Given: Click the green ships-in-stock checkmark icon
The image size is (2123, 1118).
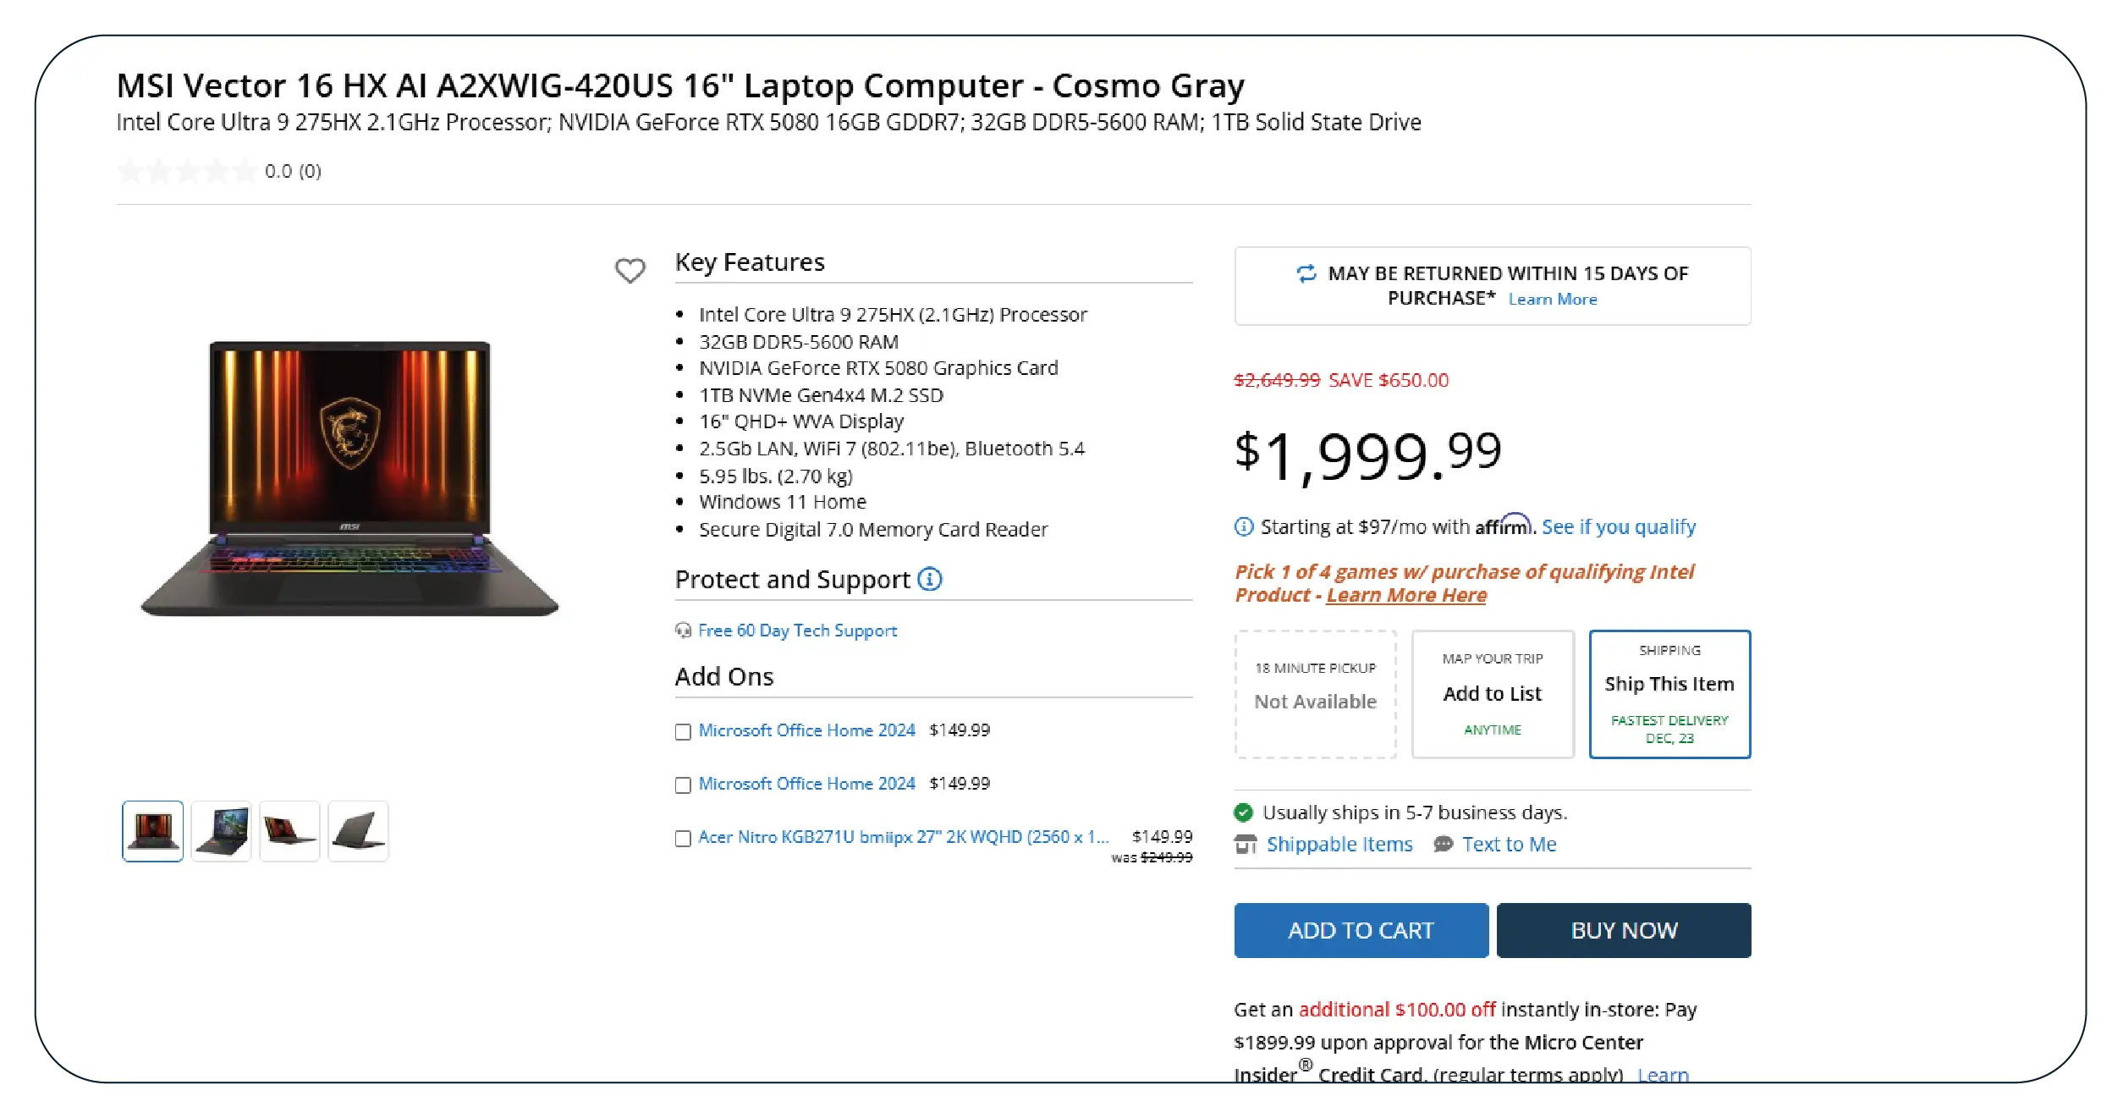Looking at the screenshot, I should [x=1243, y=813].
